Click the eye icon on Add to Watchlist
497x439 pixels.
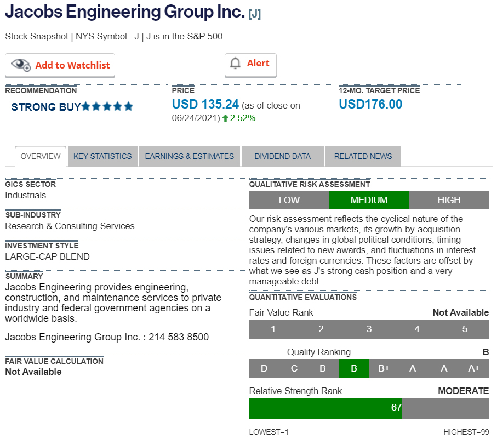pyautogui.click(x=21, y=65)
